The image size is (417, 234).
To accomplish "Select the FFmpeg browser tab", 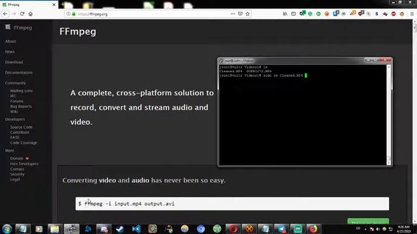I will (x=29, y=5).
